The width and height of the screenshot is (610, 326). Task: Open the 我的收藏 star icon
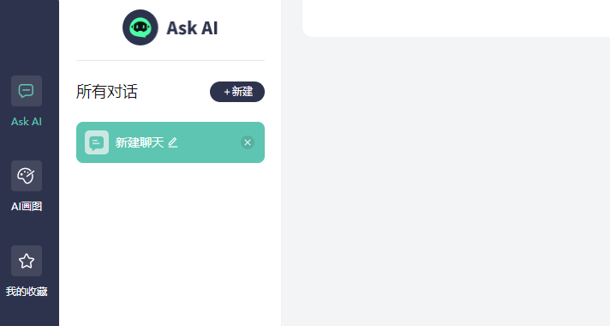(27, 261)
